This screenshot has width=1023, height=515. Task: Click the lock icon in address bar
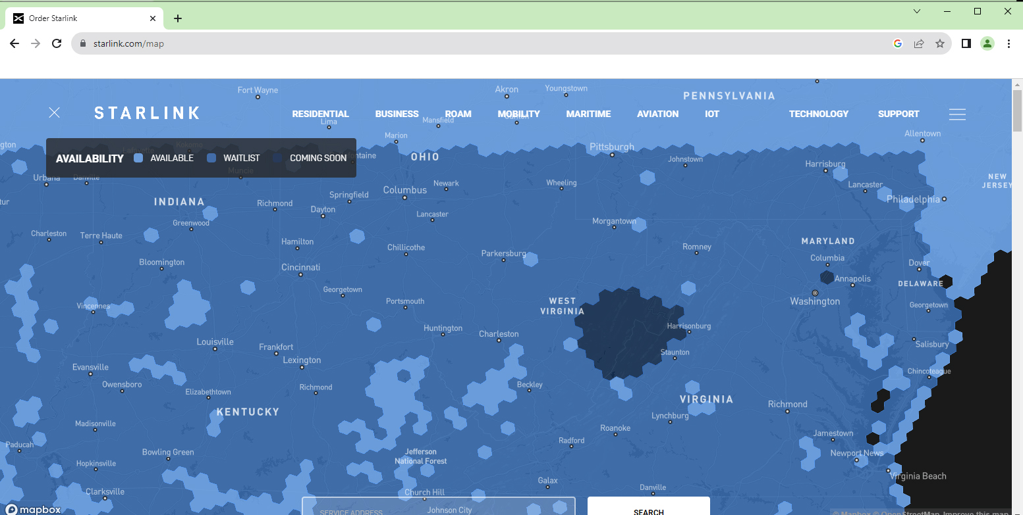pyautogui.click(x=83, y=43)
